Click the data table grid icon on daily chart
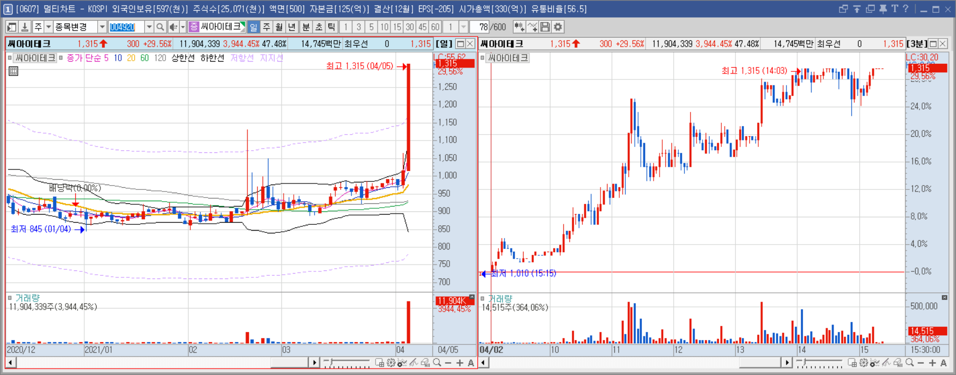 point(13,71)
